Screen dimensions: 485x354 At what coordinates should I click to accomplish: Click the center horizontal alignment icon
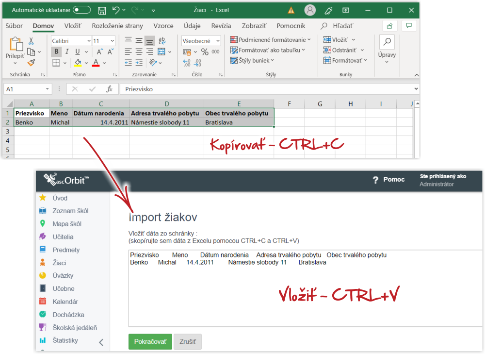click(x=139, y=52)
